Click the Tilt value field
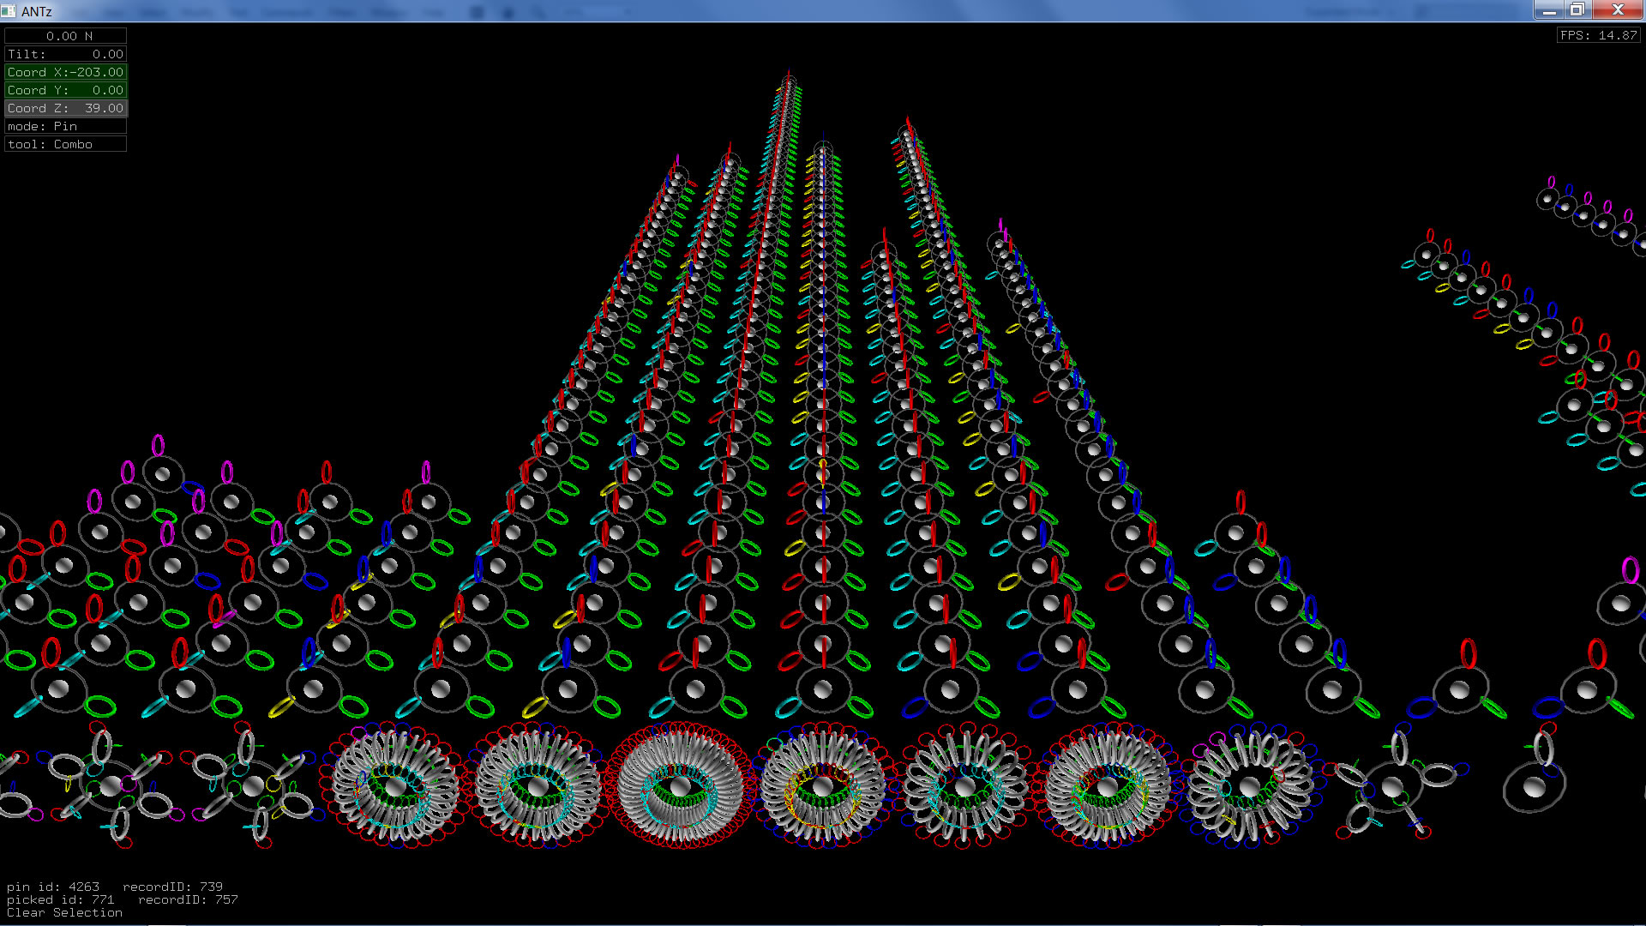This screenshot has width=1646, height=926. tap(65, 54)
